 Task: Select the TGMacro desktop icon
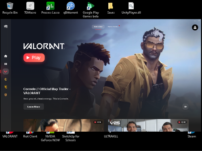point(30,8)
